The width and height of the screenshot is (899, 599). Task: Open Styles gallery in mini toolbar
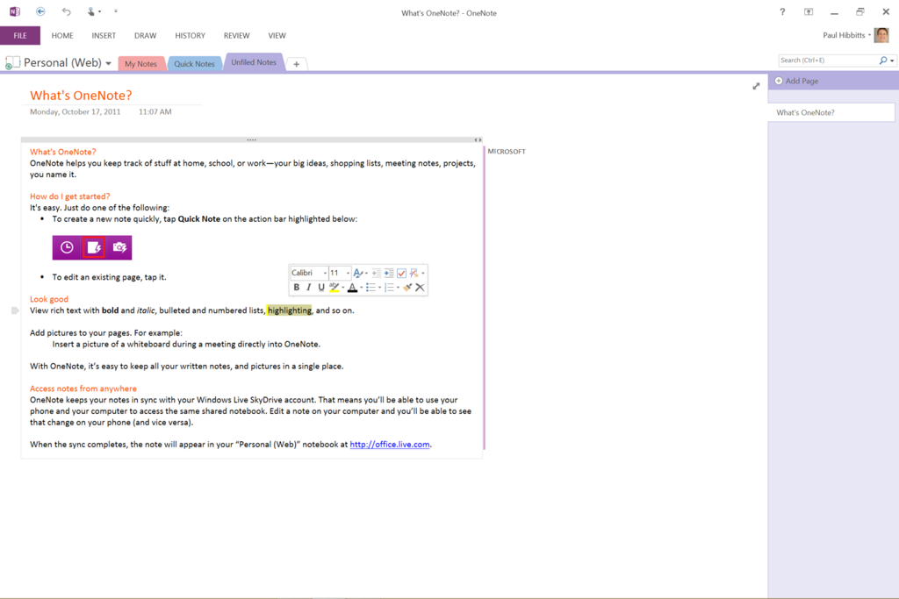(x=358, y=273)
